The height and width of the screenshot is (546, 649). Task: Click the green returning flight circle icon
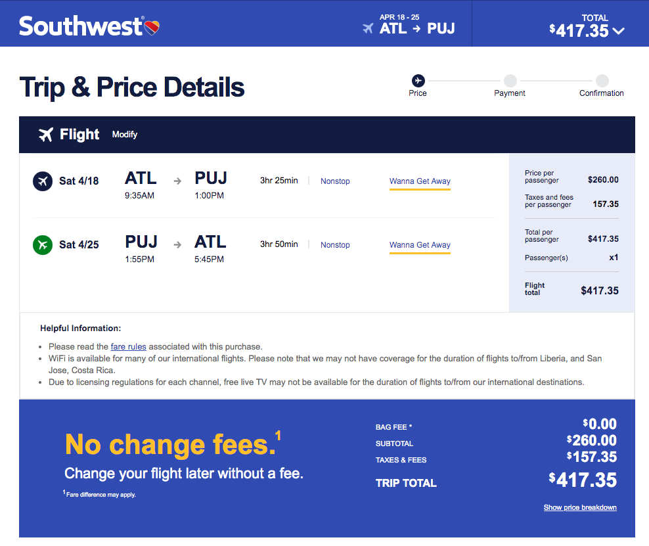tap(43, 244)
